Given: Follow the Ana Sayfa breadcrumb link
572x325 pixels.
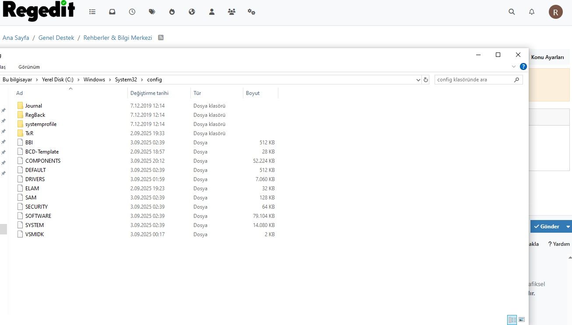Looking at the screenshot, I should click(x=16, y=38).
